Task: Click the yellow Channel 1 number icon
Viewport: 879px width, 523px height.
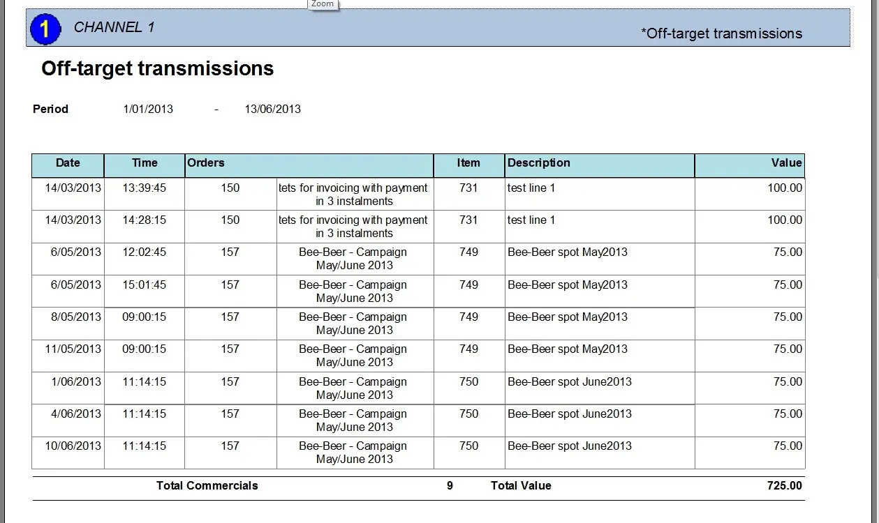Action: (45, 29)
